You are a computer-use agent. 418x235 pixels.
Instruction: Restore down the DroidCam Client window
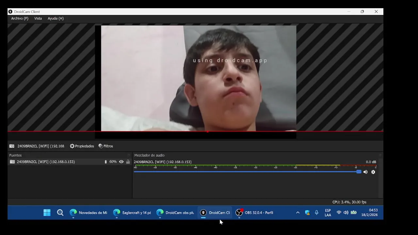pyautogui.click(x=362, y=12)
